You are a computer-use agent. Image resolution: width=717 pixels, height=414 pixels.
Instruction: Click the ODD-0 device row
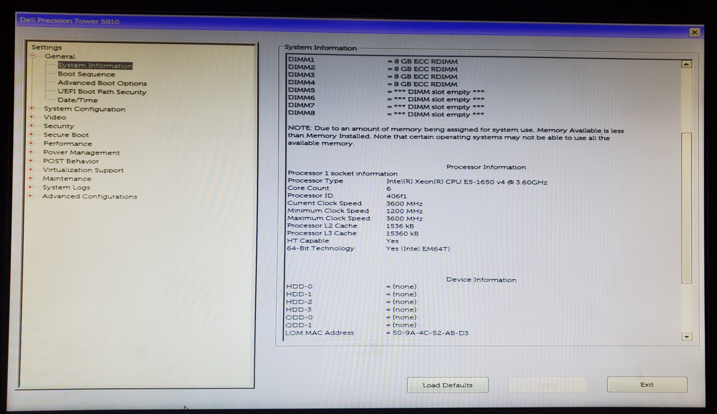point(351,318)
